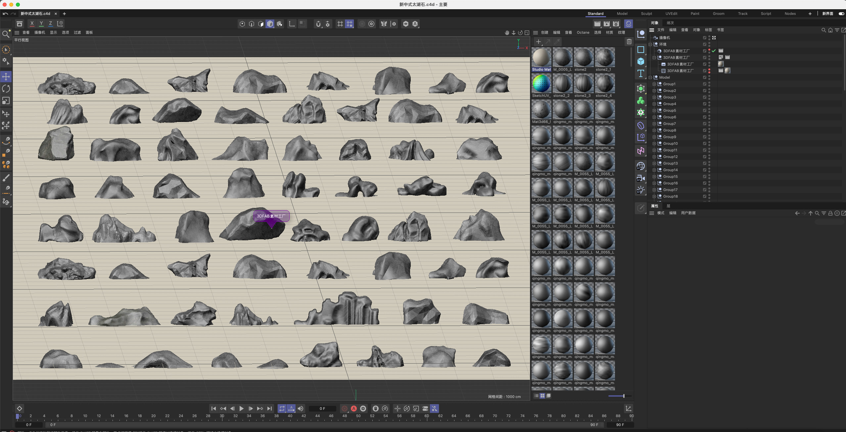Select the Rotate tool
The image size is (846, 432).
(x=6, y=89)
